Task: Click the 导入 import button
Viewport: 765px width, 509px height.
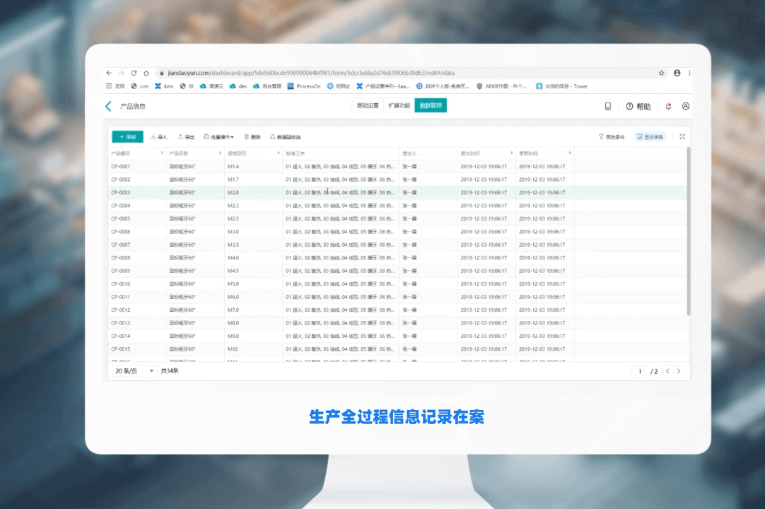Action: [159, 137]
